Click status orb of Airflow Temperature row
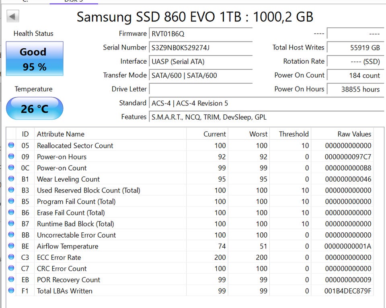386x308 pixels. (11, 246)
